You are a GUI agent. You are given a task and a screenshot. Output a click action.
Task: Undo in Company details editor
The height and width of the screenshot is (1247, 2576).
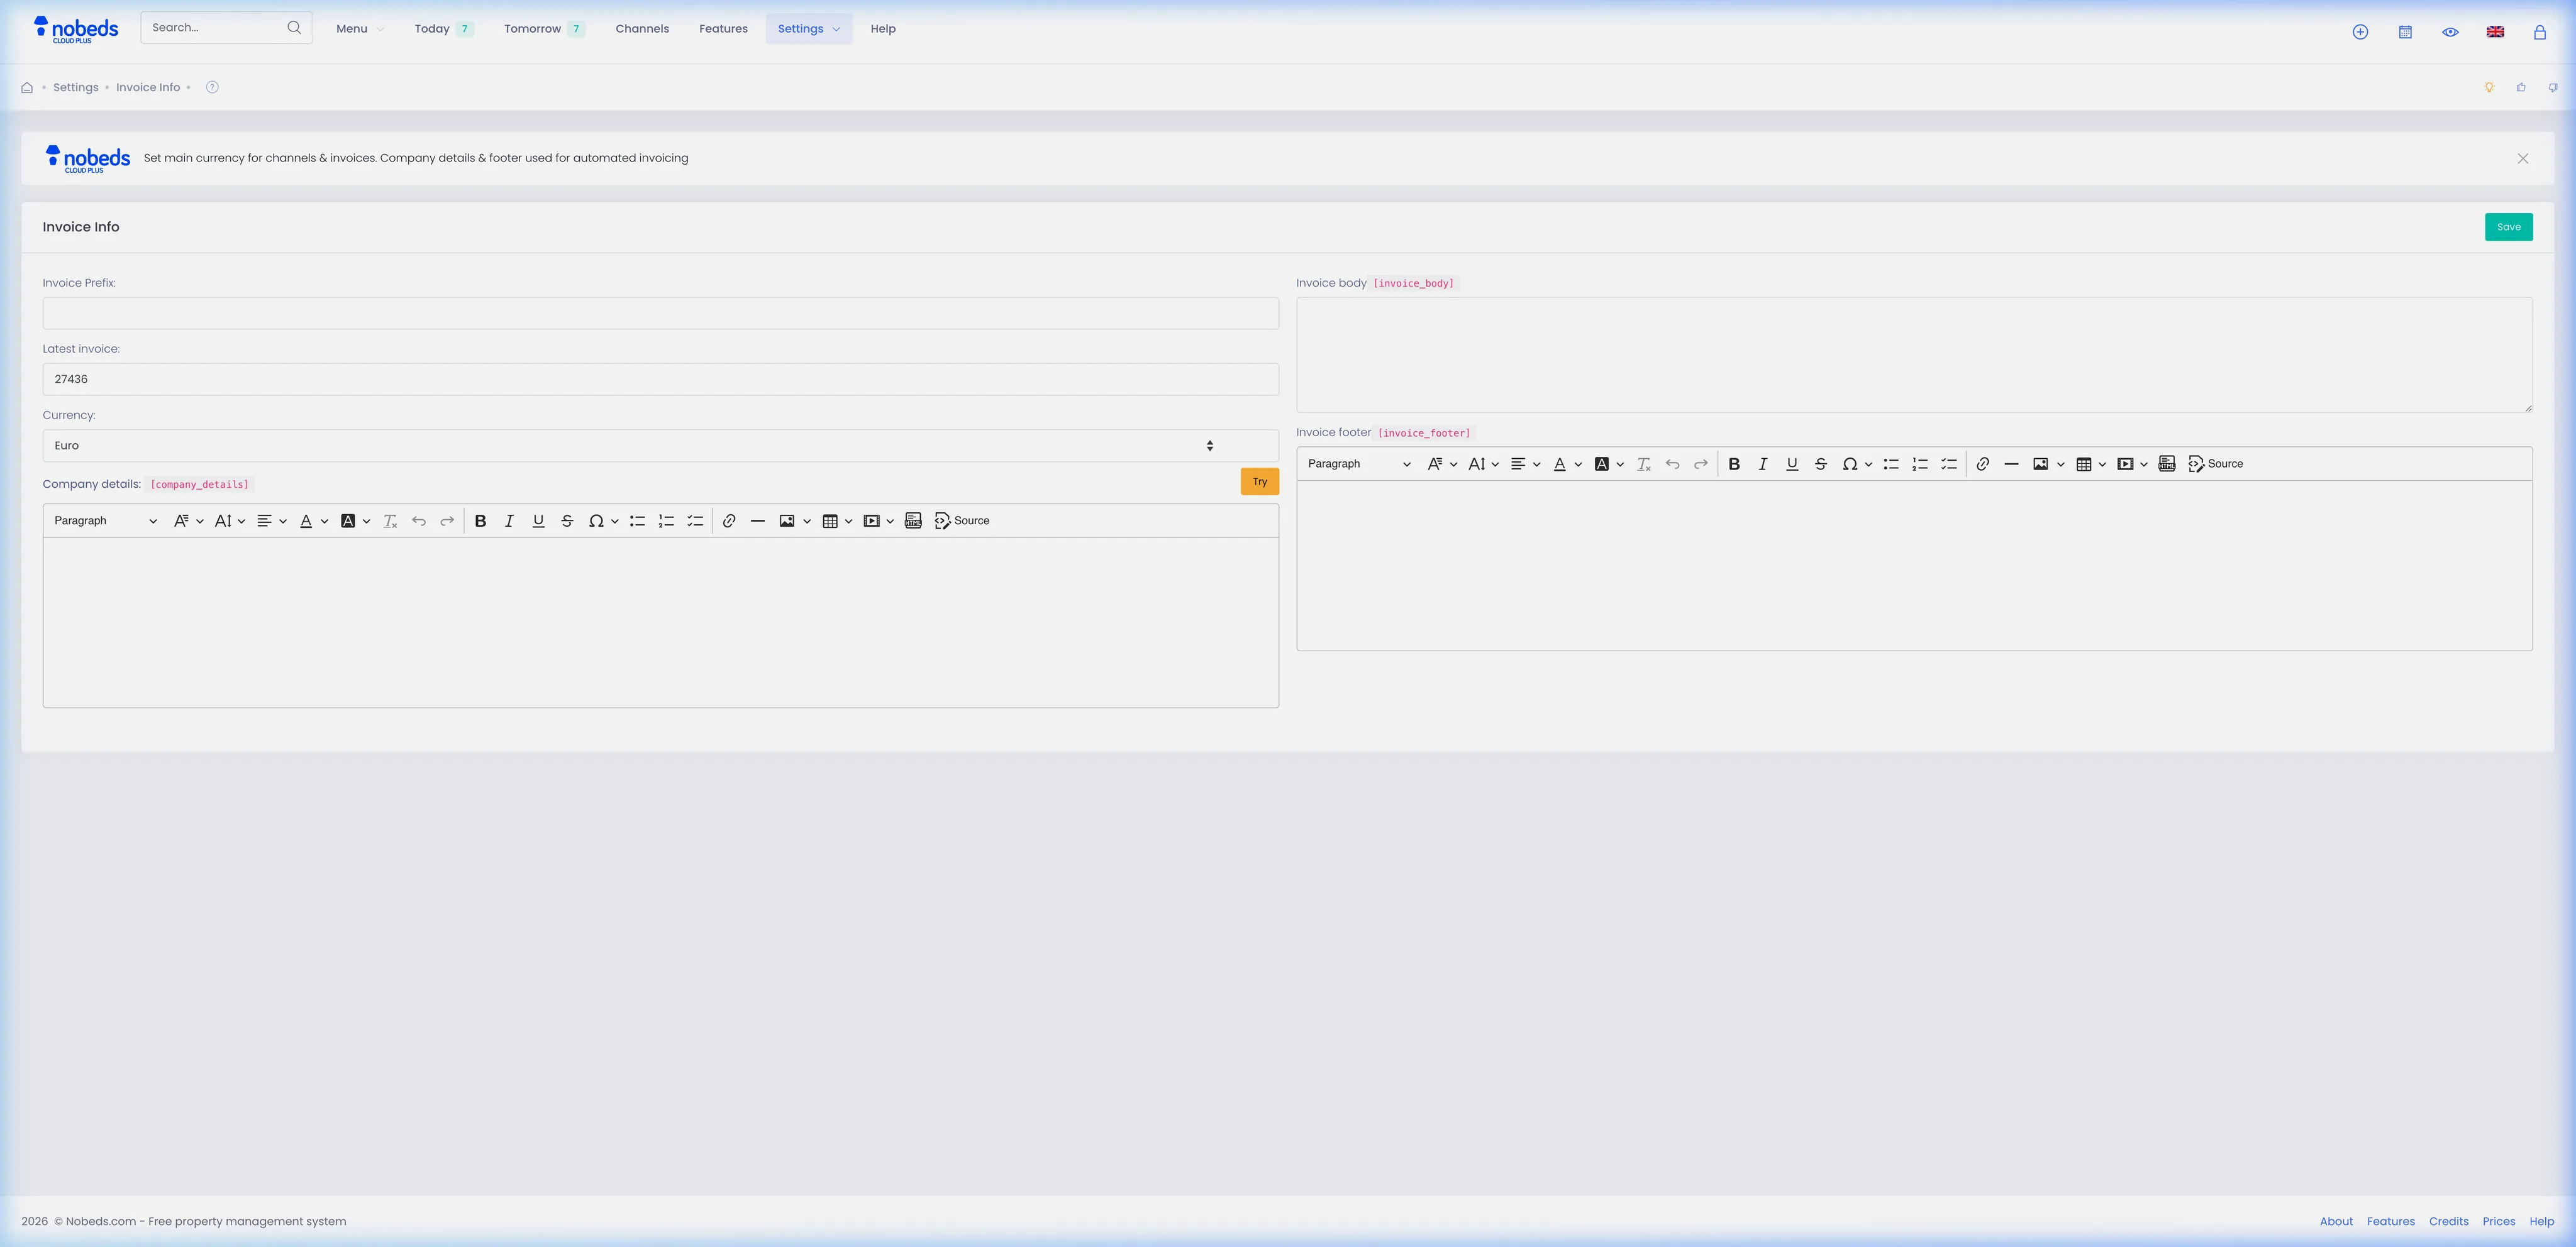coord(419,520)
